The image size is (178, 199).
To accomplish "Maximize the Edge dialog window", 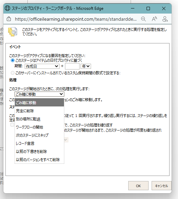I will click(x=148, y=8).
